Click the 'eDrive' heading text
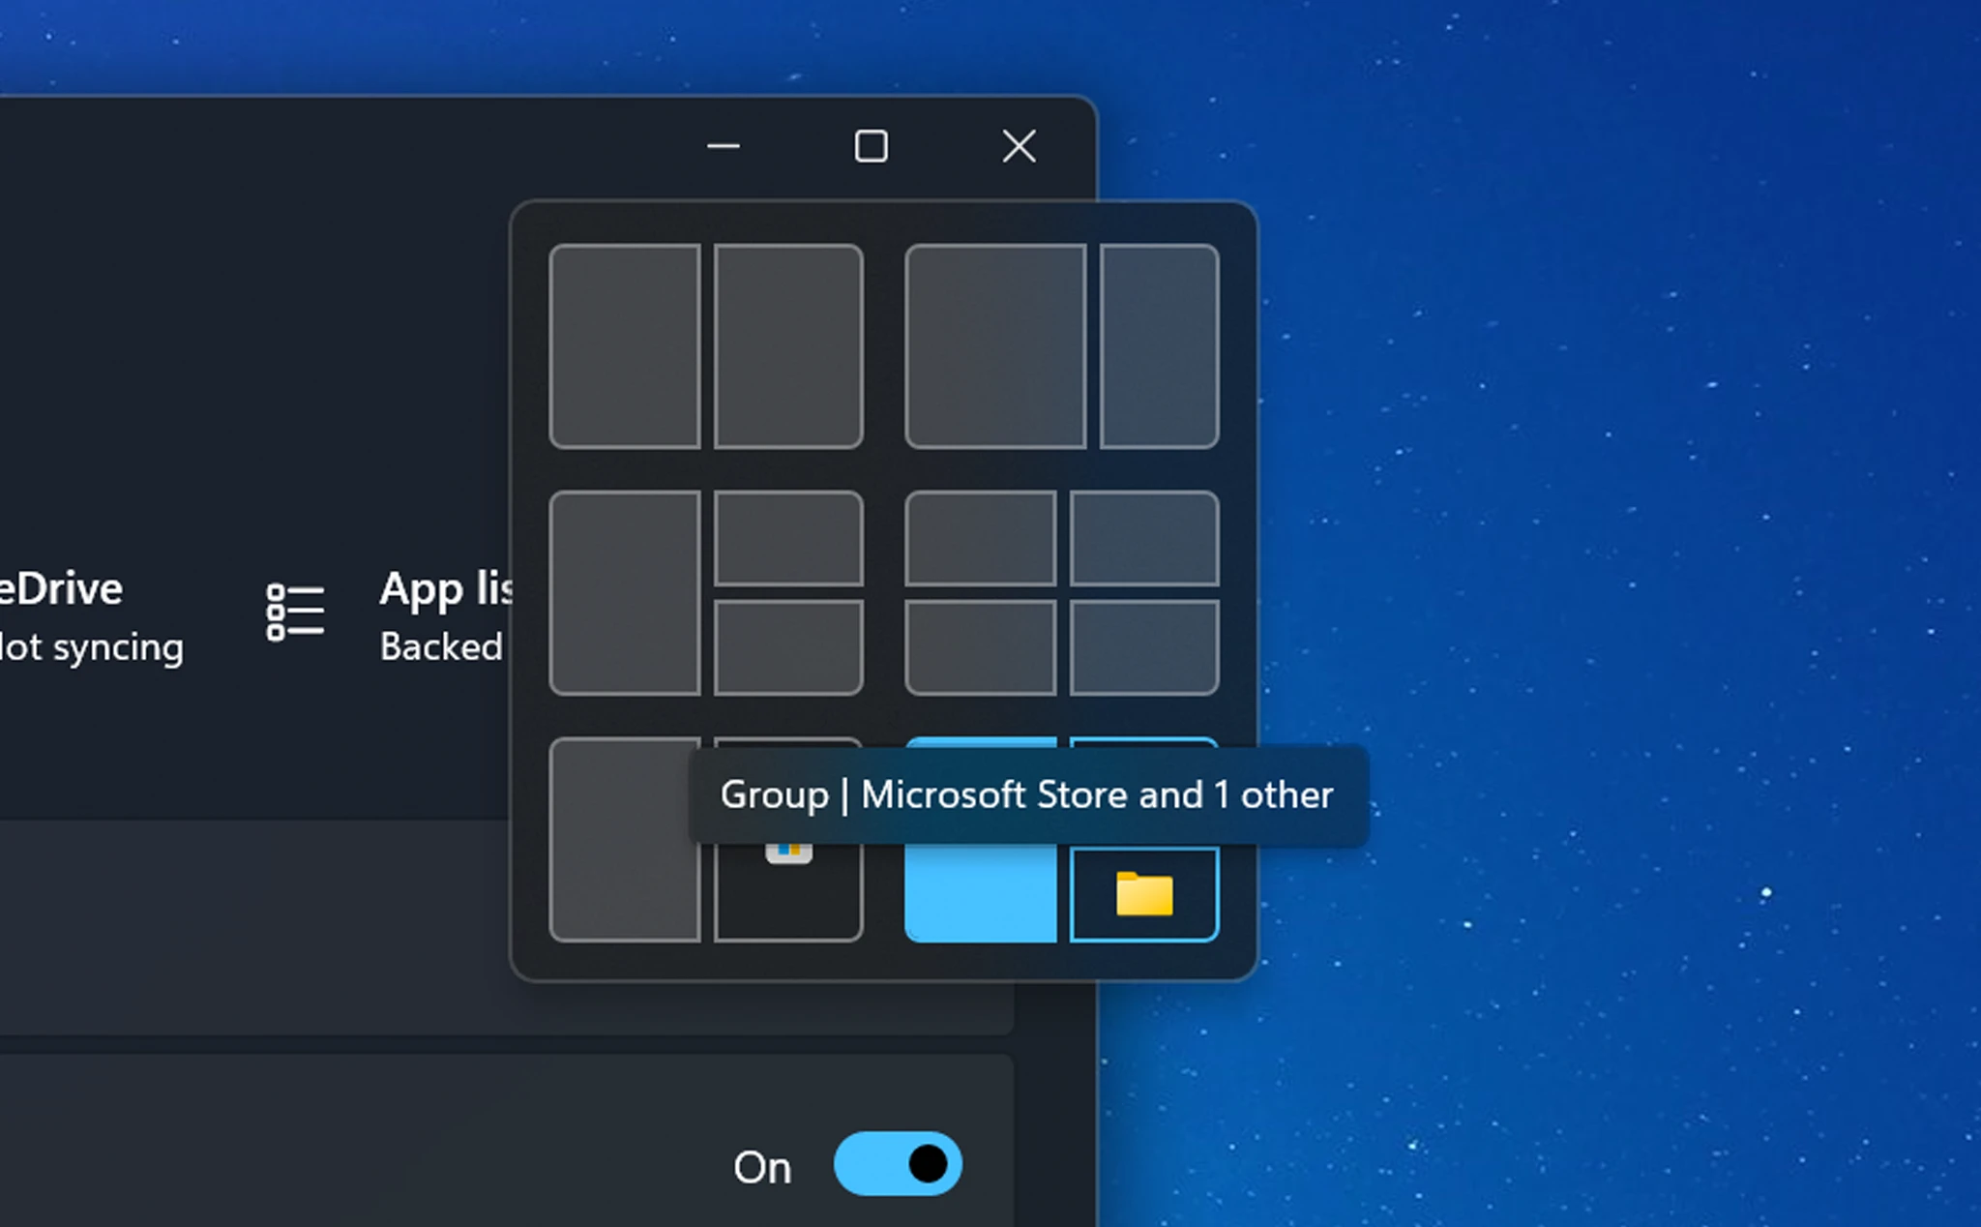The height and width of the screenshot is (1227, 1981). click(x=61, y=589)
